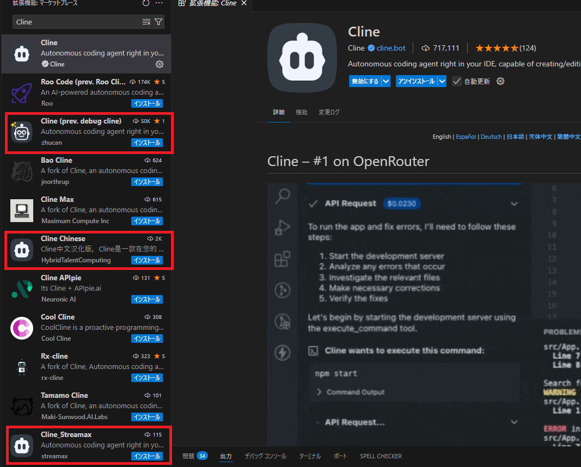This screenshot has height=467, width=581.
Task: Install Rx-cline extension
Action: (x=147, y=378)
